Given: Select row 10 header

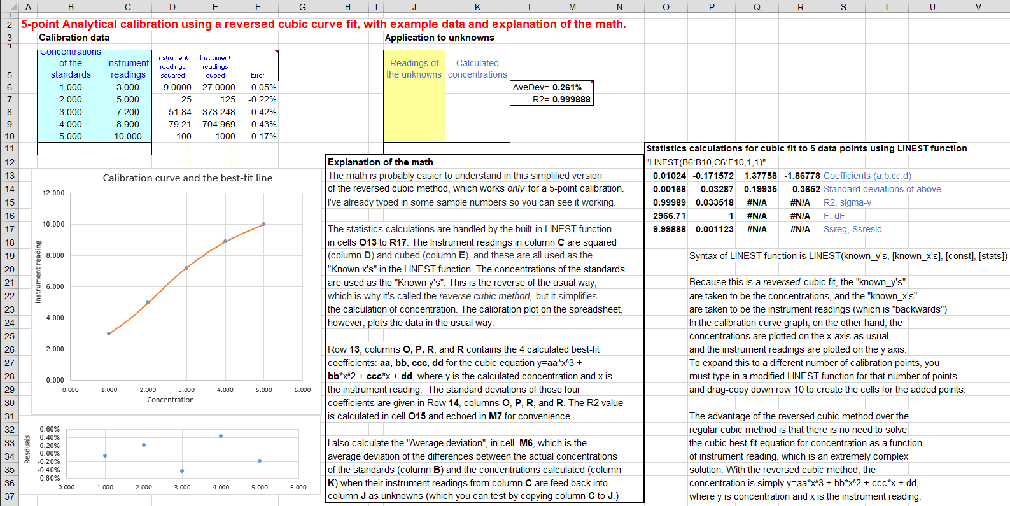Looking at the screenshot, I should pos(10,136).
